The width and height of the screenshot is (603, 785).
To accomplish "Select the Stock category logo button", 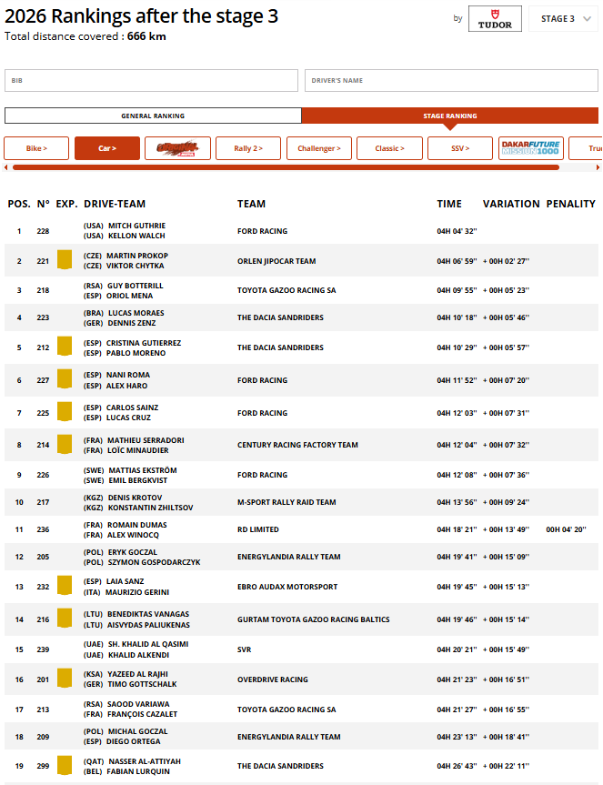I will (177, 148).
